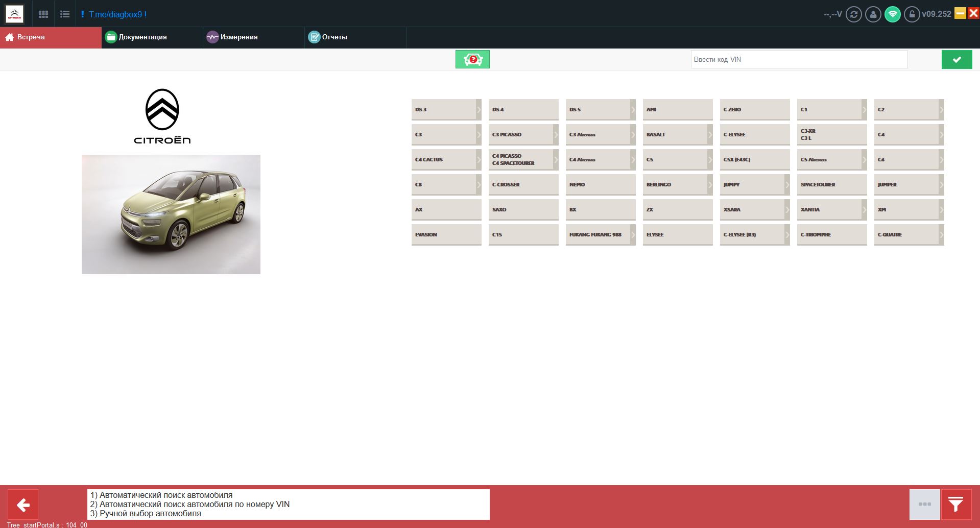
Task: Focus the Ввести код VIN field
Action: click(799, 59)
